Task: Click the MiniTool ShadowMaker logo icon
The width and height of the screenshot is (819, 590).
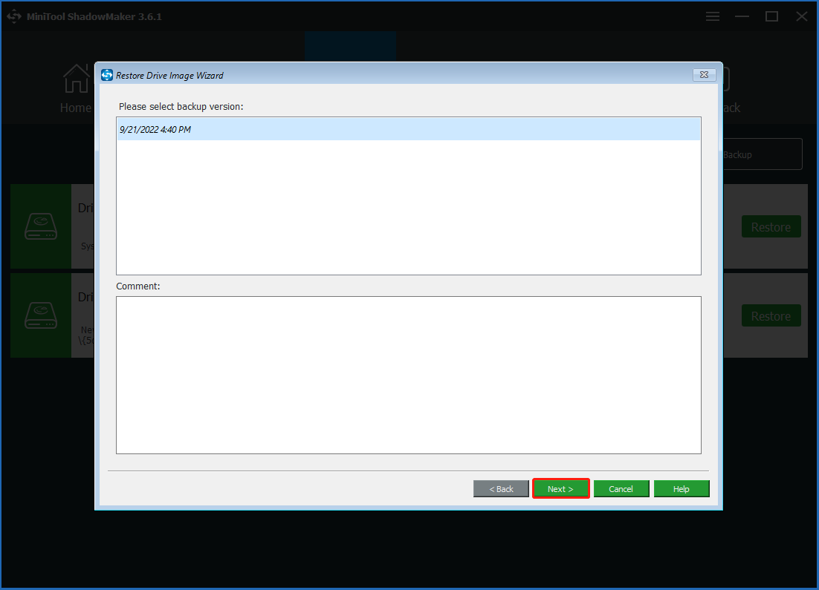Action: coord(14,16)
